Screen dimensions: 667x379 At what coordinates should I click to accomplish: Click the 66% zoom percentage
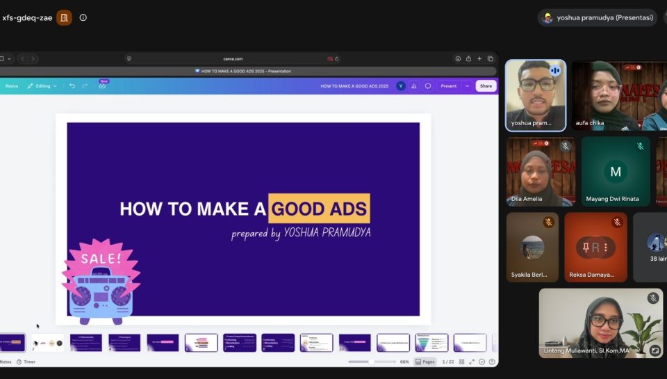(x=404, y=362)
